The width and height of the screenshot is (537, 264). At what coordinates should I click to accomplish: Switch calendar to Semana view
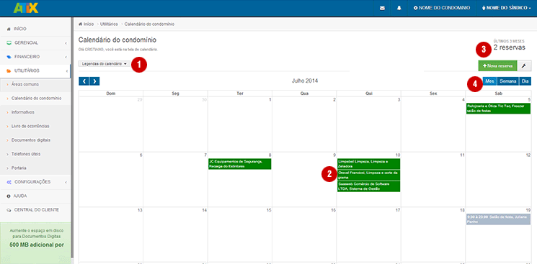click(508, 81)
